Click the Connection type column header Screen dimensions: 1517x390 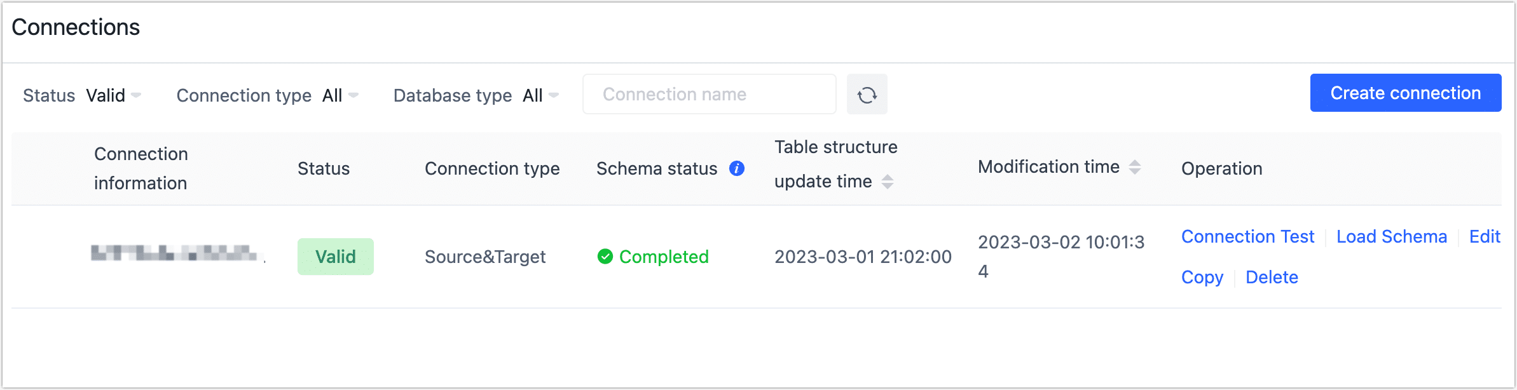click(x=491, y=168)
